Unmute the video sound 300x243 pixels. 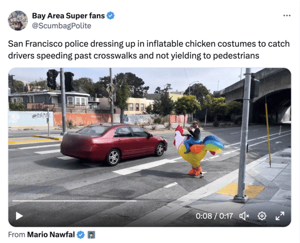pyautogui.click(x=244, y=216)
